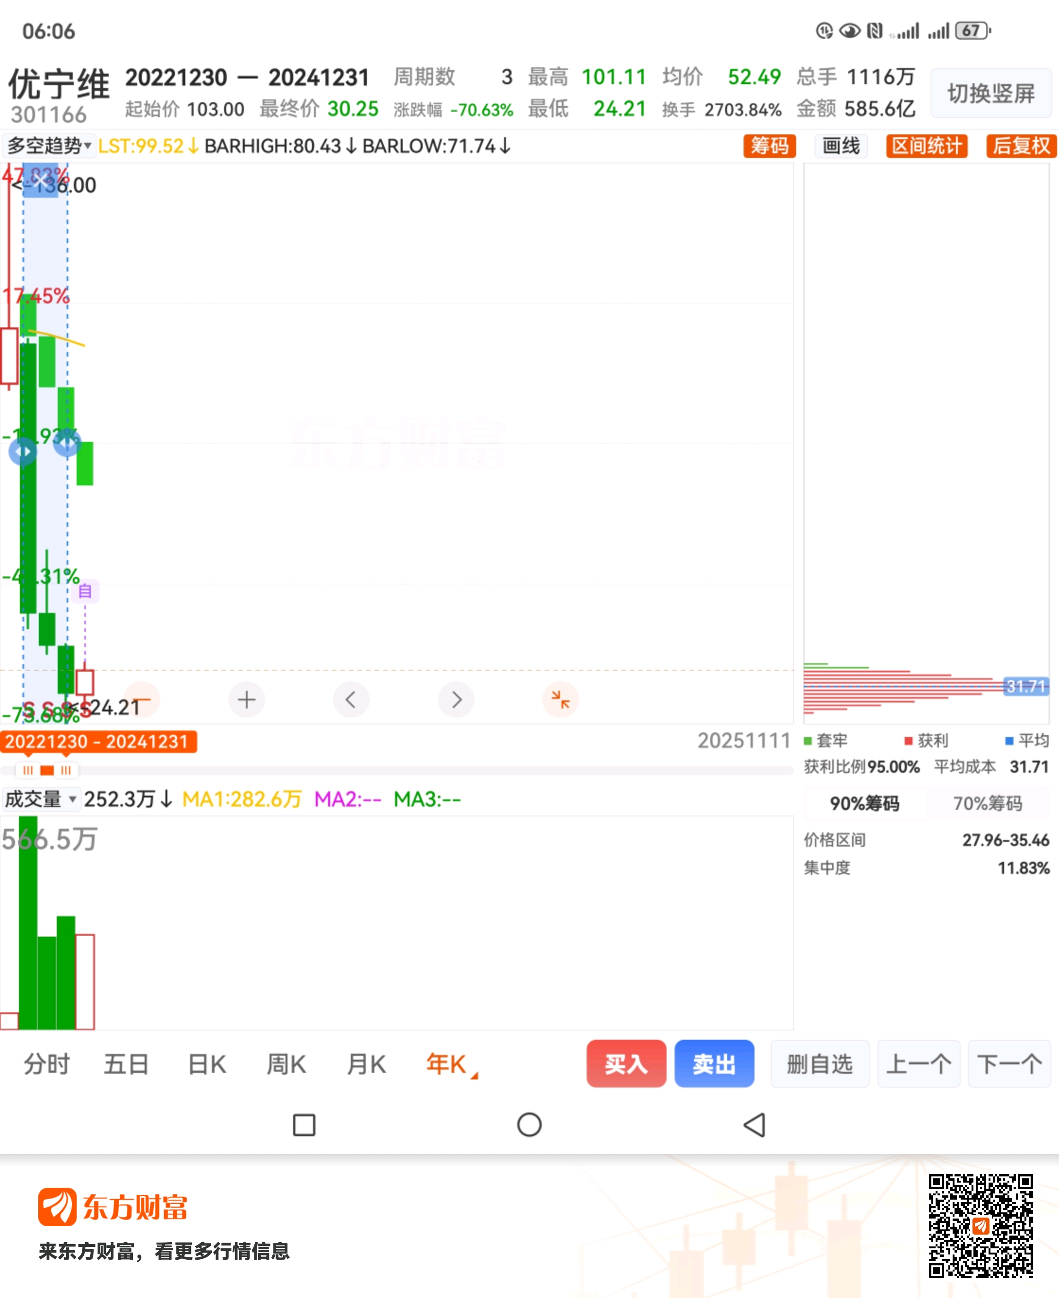Switch to the 日K tab
Viewport: 1059px width, 1298px height.
pos(207,1064)
